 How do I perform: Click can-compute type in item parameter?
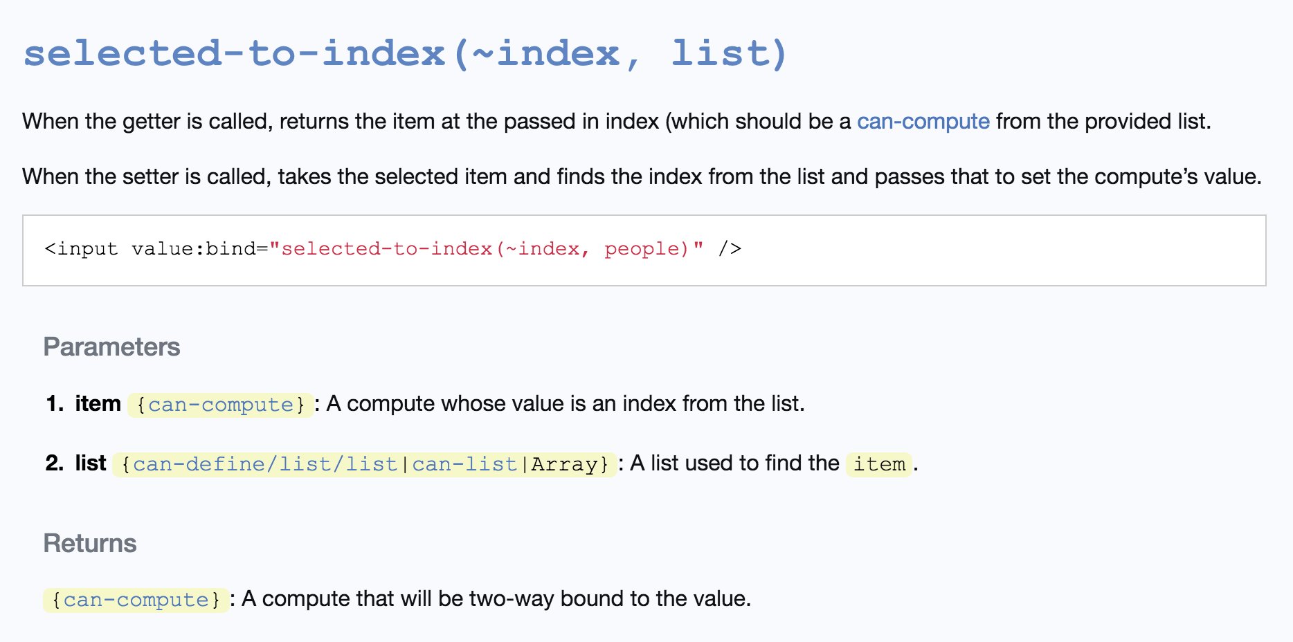(x=221, y=404)
